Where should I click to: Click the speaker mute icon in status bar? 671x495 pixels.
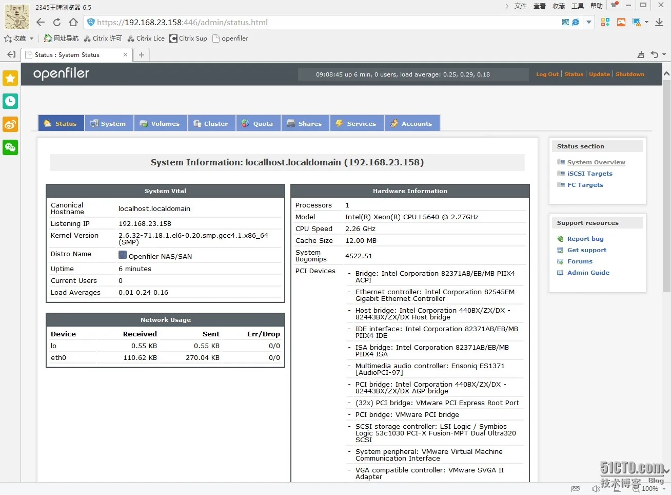pos(596,489)
